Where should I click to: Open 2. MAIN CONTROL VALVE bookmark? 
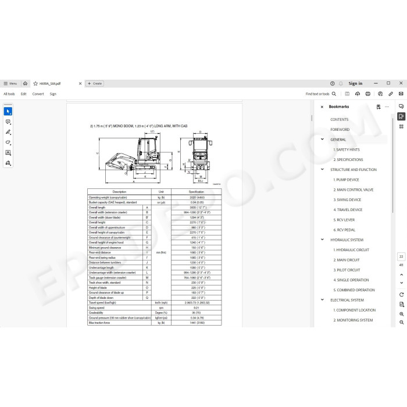[354, 190]
